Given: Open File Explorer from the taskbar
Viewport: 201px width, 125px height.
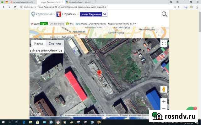Looking at the screenshot, I should 31,122.
